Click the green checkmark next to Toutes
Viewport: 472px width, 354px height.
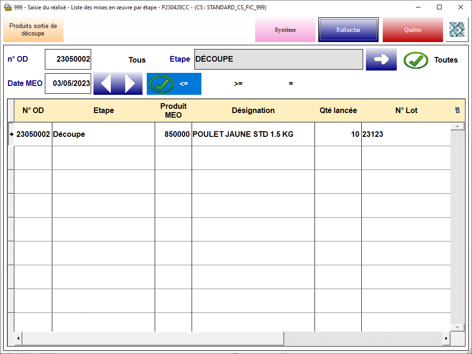click(x=415, y=60)
